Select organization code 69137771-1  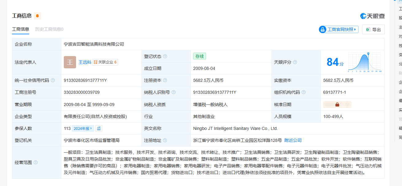click(x=335, y=92)
